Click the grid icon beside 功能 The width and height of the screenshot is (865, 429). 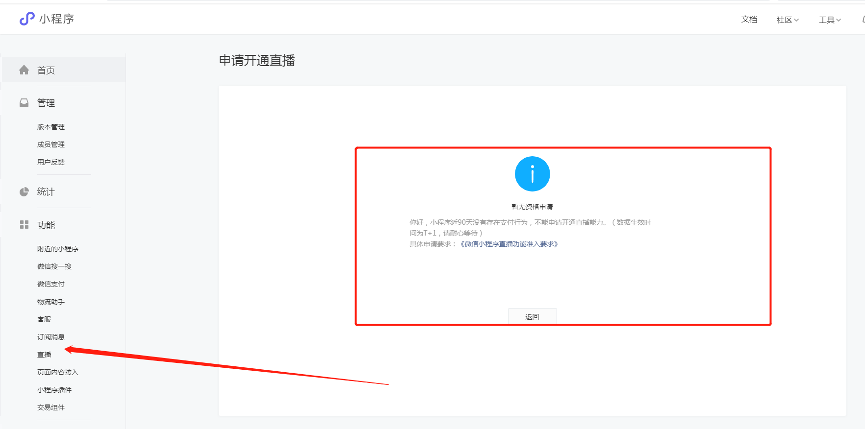tap(24, 225)
